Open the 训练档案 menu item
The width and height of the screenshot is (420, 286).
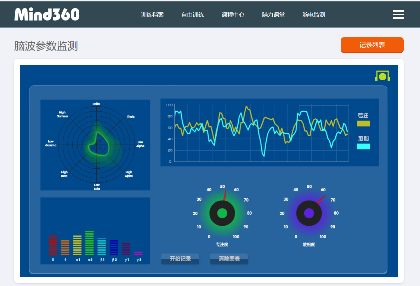pos(152,15)
